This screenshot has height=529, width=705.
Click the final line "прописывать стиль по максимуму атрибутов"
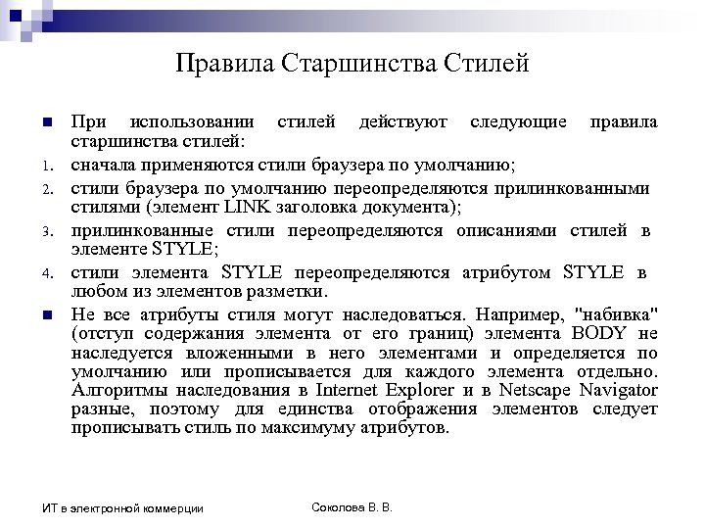click(x=260, y=427)
